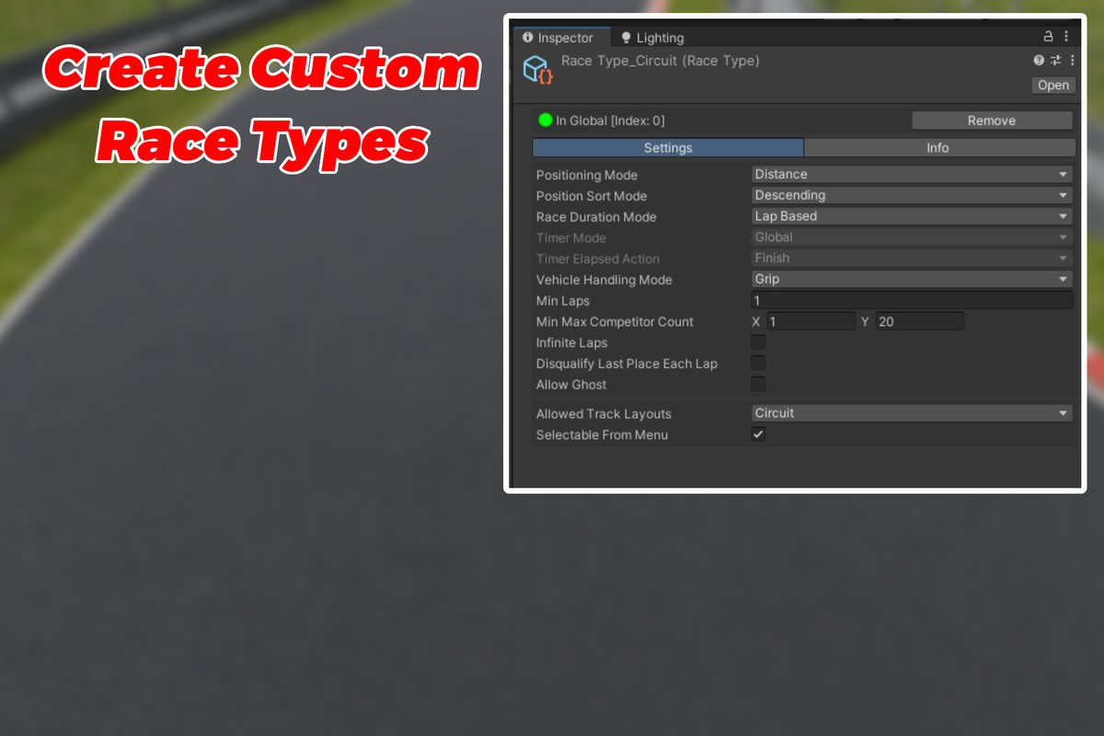Click the 'Timer Mode' label
The width and height of the screenshot is (1104, 736).
571,238
